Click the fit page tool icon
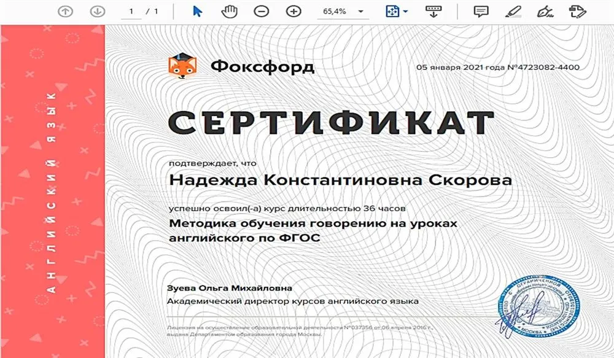Image resolution: width=614 pixels, height=358 pixels. 392,12
